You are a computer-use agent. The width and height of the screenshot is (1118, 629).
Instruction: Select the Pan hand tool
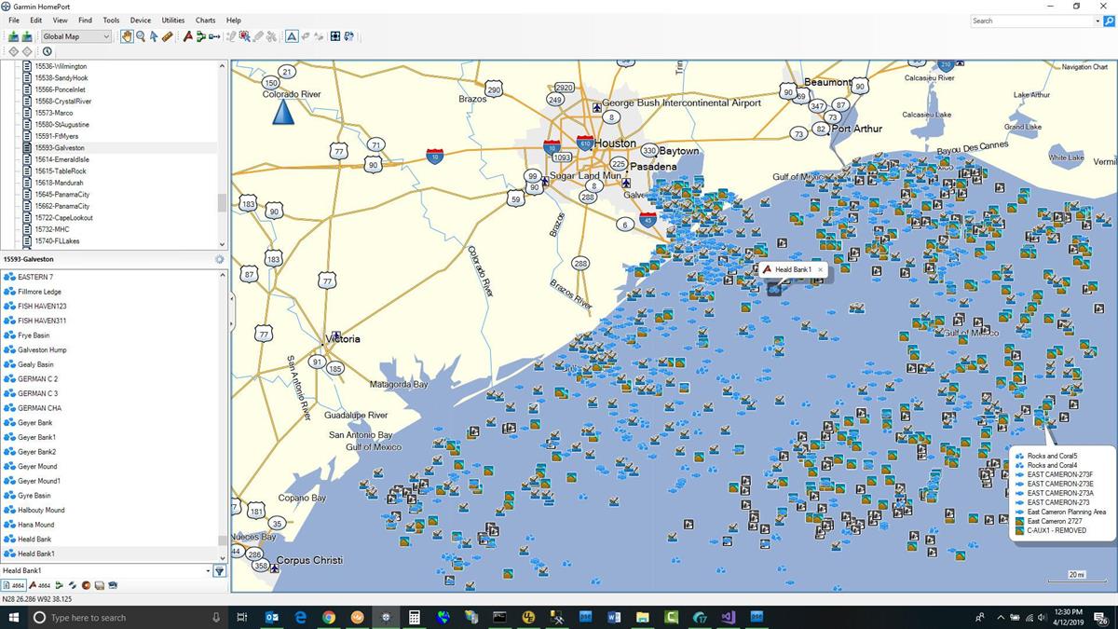click(x=127, y=36)
